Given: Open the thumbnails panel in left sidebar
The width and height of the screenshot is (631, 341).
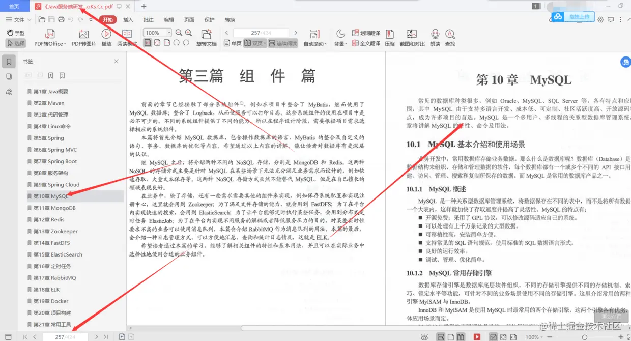Looking at the screenshot, I should click(9, 76).
